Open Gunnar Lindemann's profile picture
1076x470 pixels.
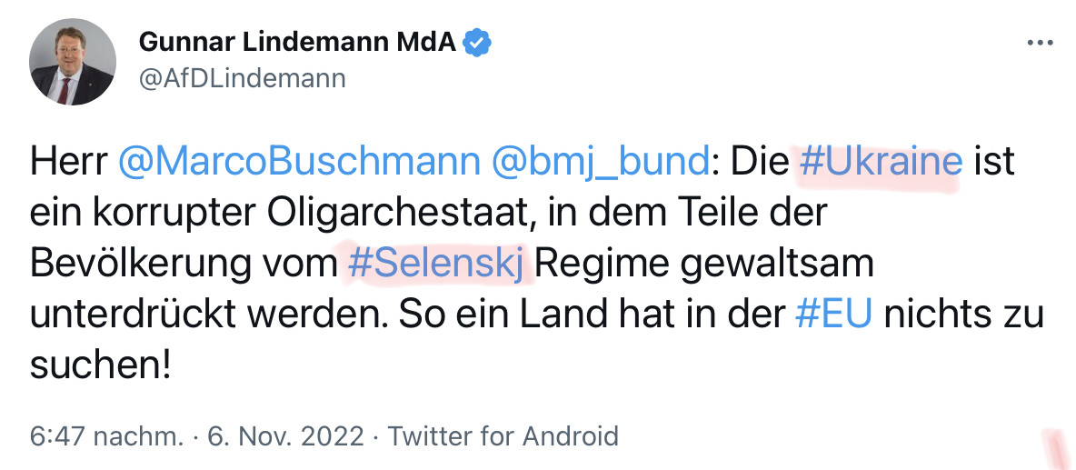click(x=73, y=61)
